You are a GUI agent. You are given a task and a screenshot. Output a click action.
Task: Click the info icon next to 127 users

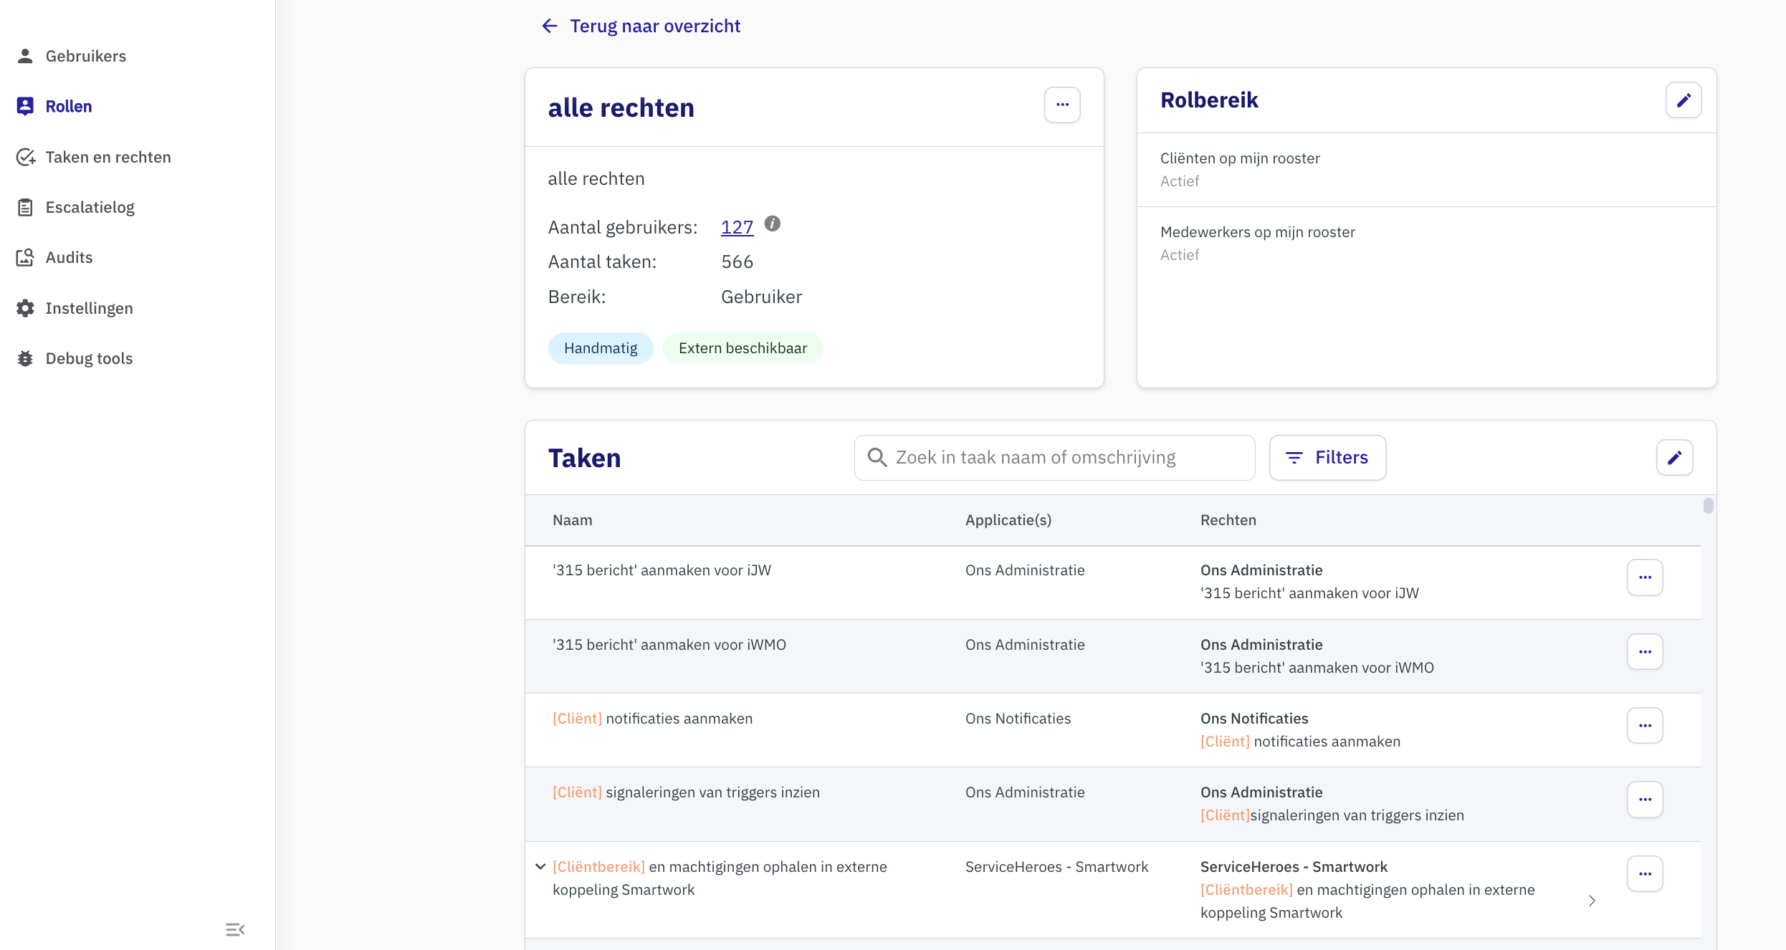point(772,224)
